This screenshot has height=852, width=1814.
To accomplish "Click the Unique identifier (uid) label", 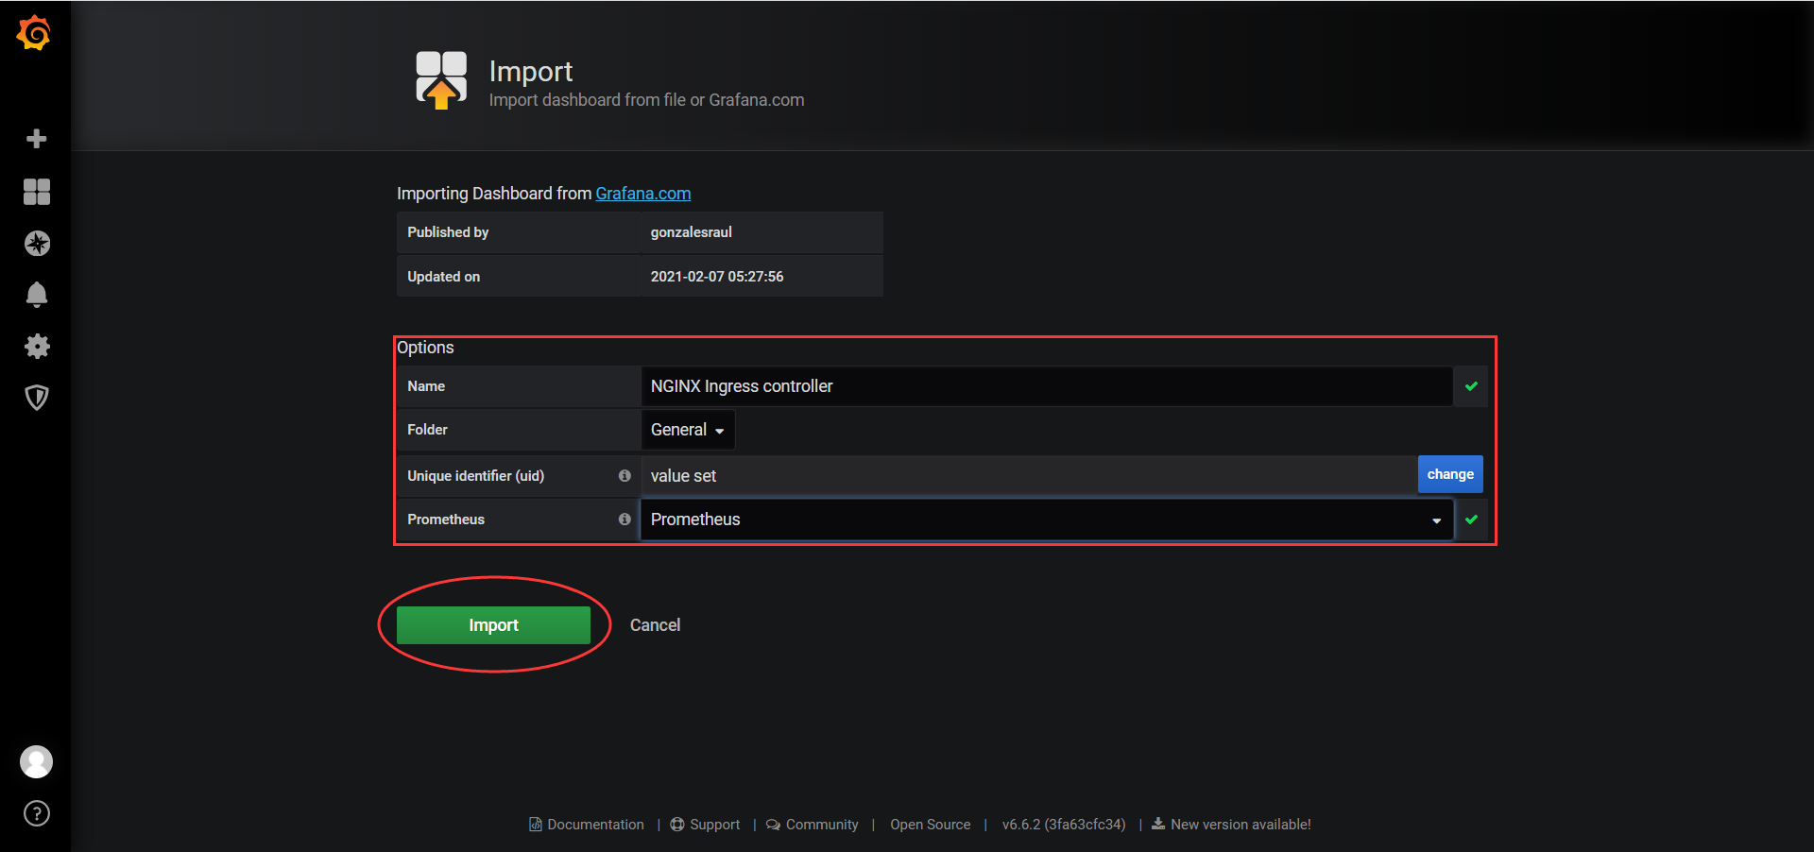I will 475,476.
